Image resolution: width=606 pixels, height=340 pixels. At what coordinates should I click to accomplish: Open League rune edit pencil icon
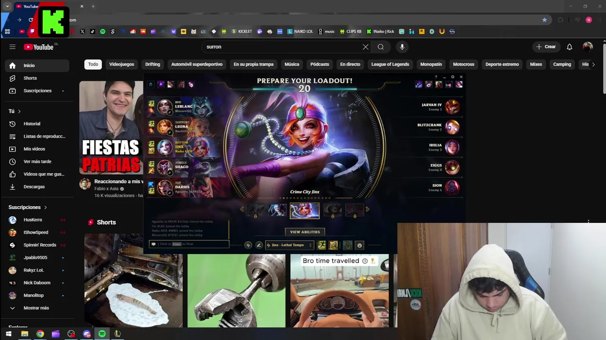pyautogui.click(x=259, y=245)
